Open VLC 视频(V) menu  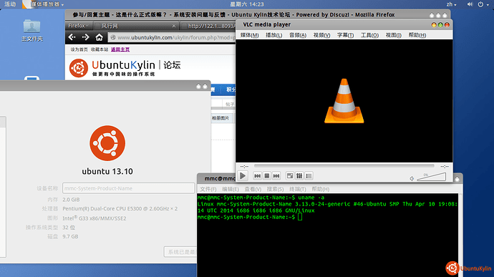tap(321, 35)
